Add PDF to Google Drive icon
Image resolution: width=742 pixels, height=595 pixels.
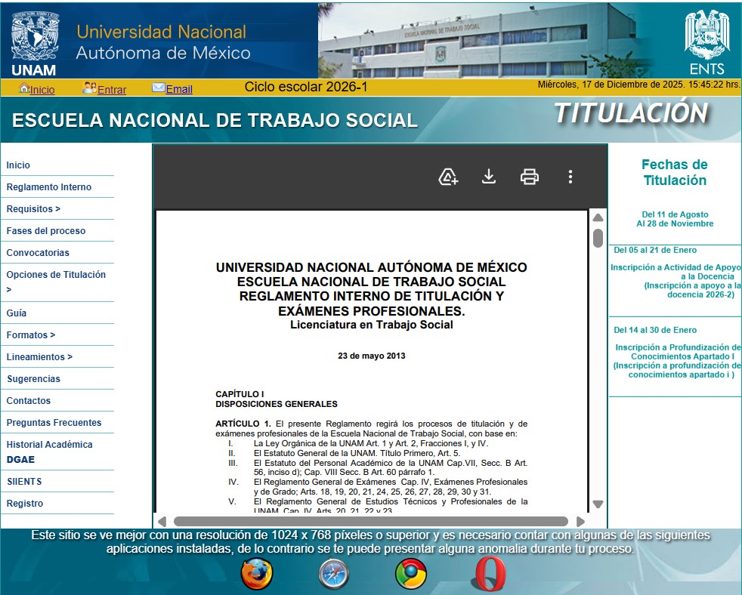point(448,177)
